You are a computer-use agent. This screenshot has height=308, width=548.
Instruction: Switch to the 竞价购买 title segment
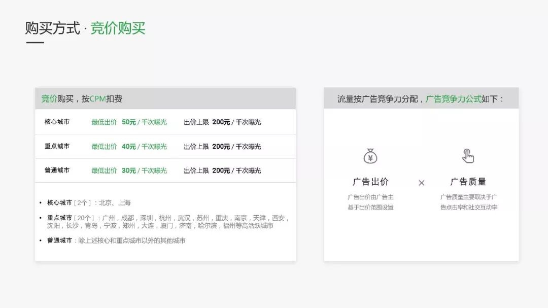(x=118, y=29)
